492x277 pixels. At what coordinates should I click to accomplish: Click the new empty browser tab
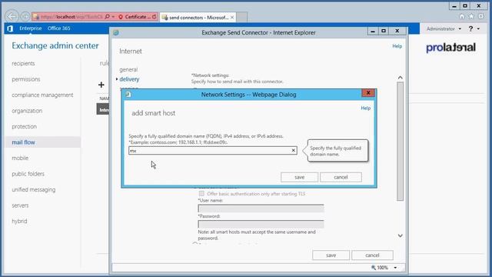click(x=241, y=17)
